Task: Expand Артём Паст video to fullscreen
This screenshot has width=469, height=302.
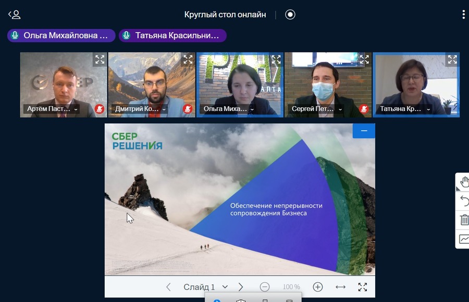Action: 100,59
